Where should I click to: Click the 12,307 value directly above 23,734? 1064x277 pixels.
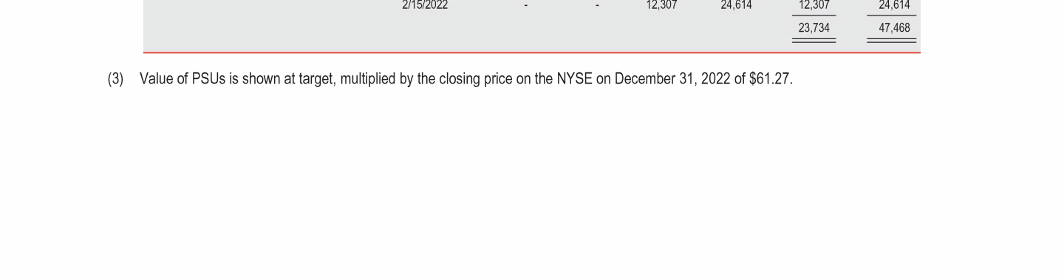point(814,5)
